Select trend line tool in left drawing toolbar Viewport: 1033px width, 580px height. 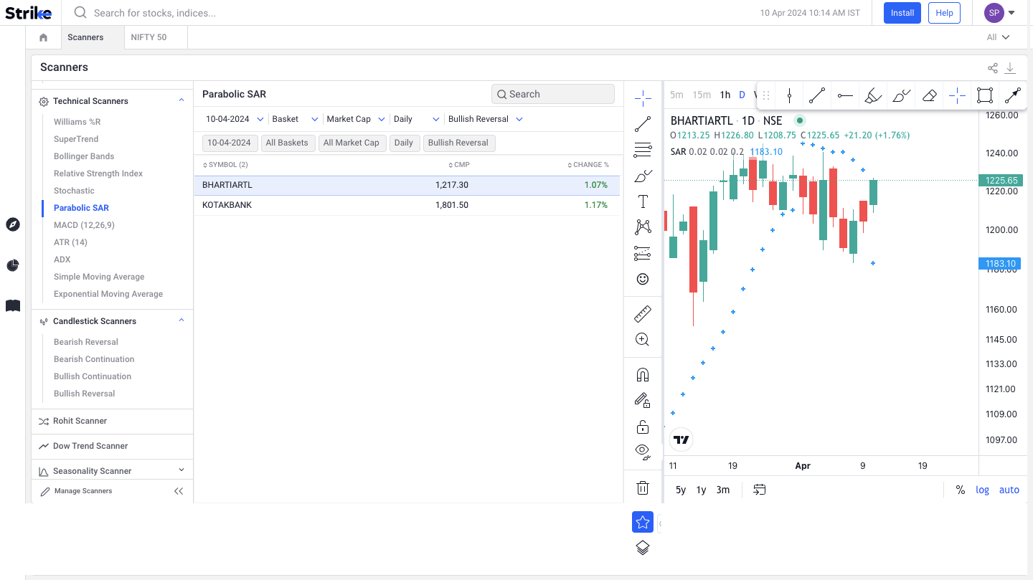pyautogui.click(x=643, y=124)
